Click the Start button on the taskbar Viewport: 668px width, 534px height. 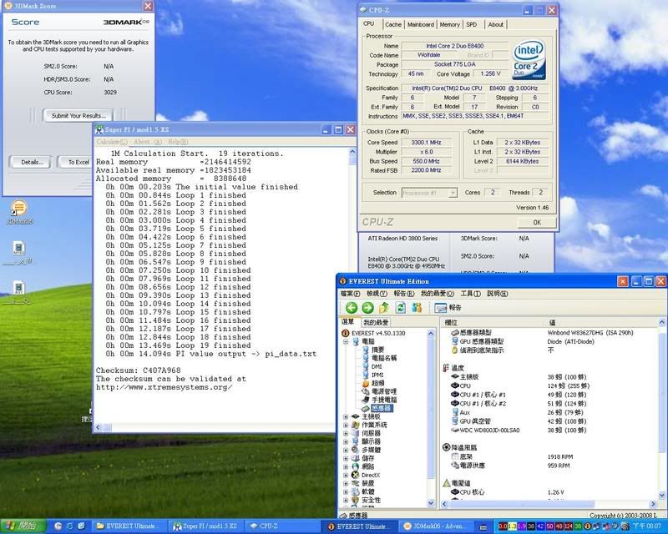(23, 526)
